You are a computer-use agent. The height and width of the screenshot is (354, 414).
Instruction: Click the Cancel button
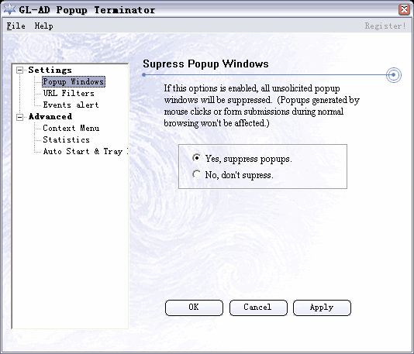[x=258, y=308]
